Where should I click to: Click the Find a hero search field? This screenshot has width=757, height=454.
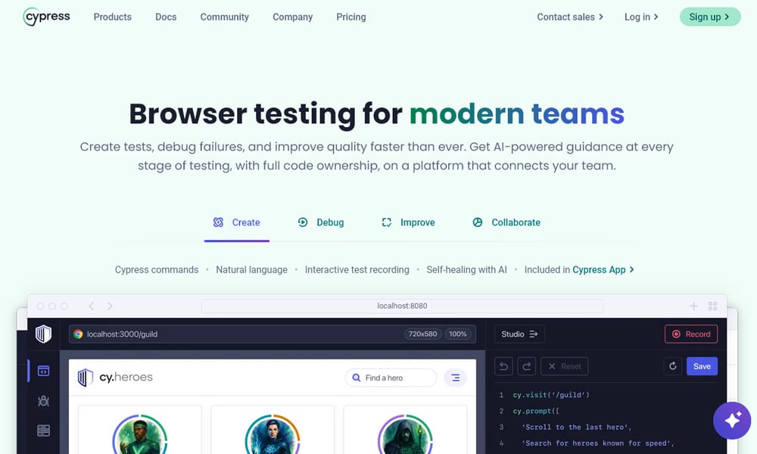(x=391, y=378)
